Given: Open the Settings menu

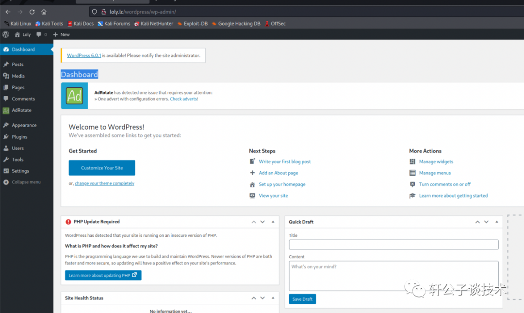Looking at the screenshot, I should point(27,171).
